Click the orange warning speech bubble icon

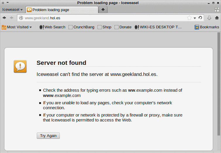tap(20, 66)
